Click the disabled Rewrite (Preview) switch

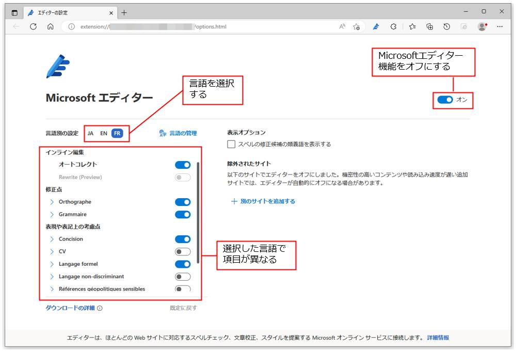183,178
